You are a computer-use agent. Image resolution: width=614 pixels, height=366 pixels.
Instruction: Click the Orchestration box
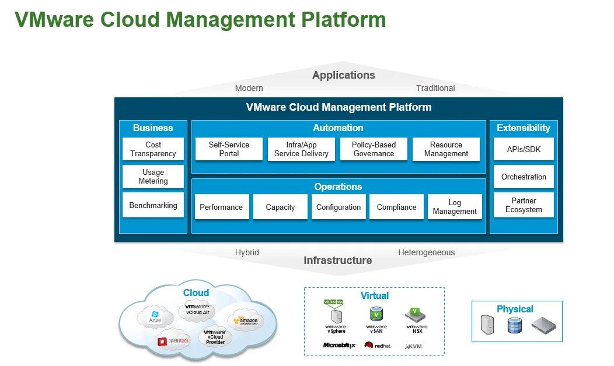coord(524,177)
